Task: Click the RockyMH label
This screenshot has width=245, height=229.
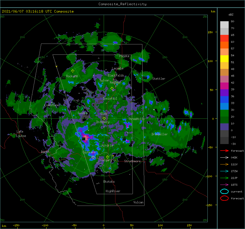Action: point(72,76)
